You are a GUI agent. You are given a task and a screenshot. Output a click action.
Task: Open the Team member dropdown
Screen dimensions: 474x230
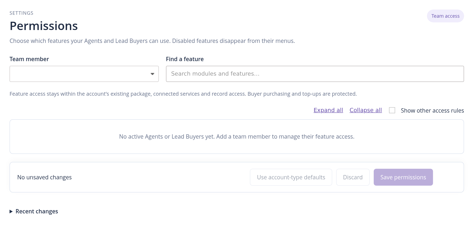coord(84,74)
